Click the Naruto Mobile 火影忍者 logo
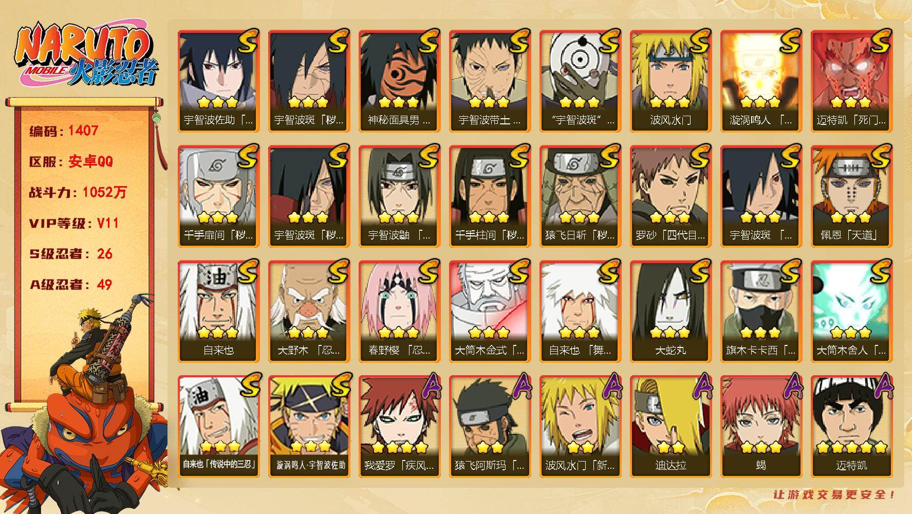Image resolution: width=912 pixels, height=514 pixels. pos(85,55)
